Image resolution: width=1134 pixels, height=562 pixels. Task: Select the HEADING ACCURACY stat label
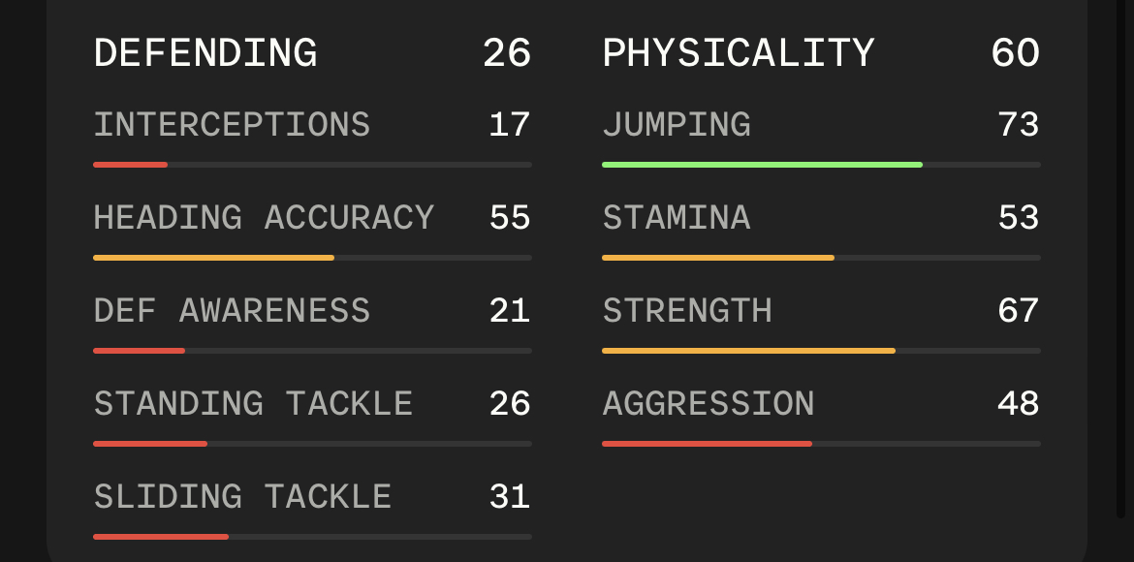pyautogui.click(x=264, y=218)
